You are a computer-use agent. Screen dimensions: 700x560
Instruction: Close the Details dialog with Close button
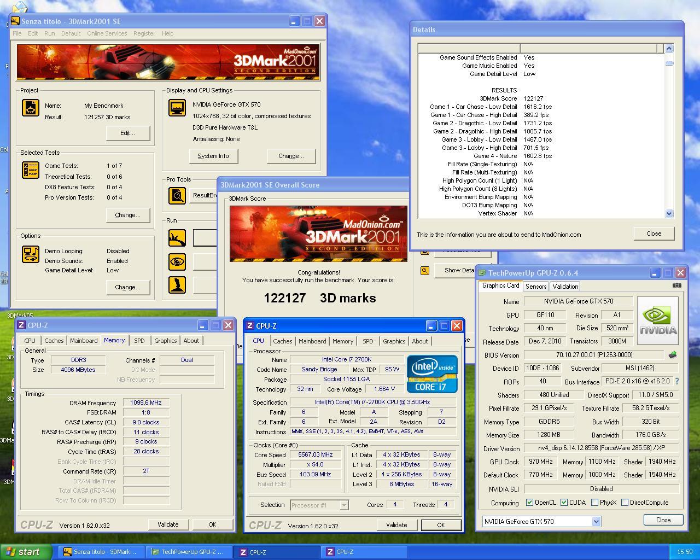tap(654, 234)
